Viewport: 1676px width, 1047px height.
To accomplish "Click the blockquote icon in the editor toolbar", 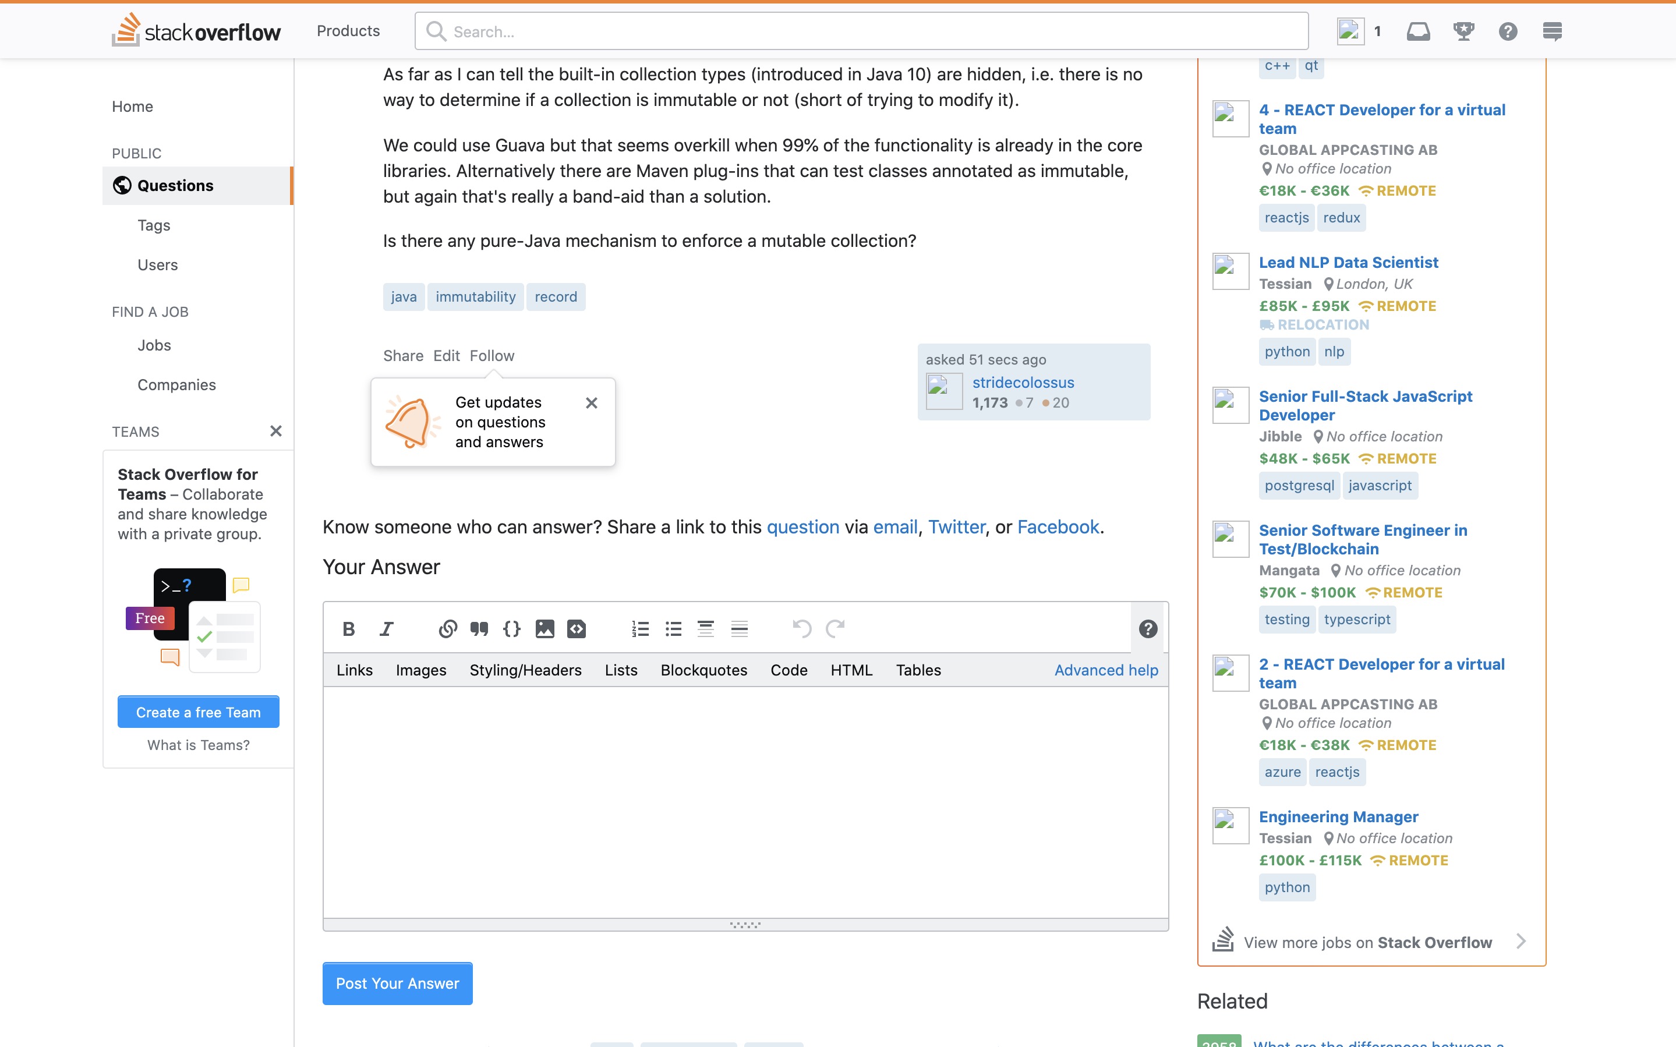I will (479, 629).
